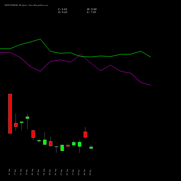Click the chart title text NIFTY PE Option Chart
This screenshot has width=181, height=181.
coord(26,5)
